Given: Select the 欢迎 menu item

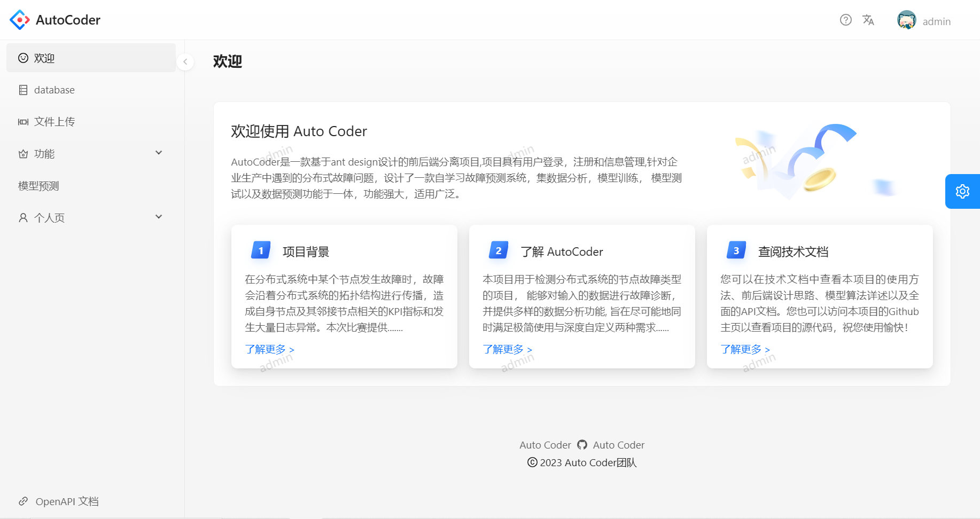Looking at the screenshot, I should pyautogui.click(x=91, y=58).
